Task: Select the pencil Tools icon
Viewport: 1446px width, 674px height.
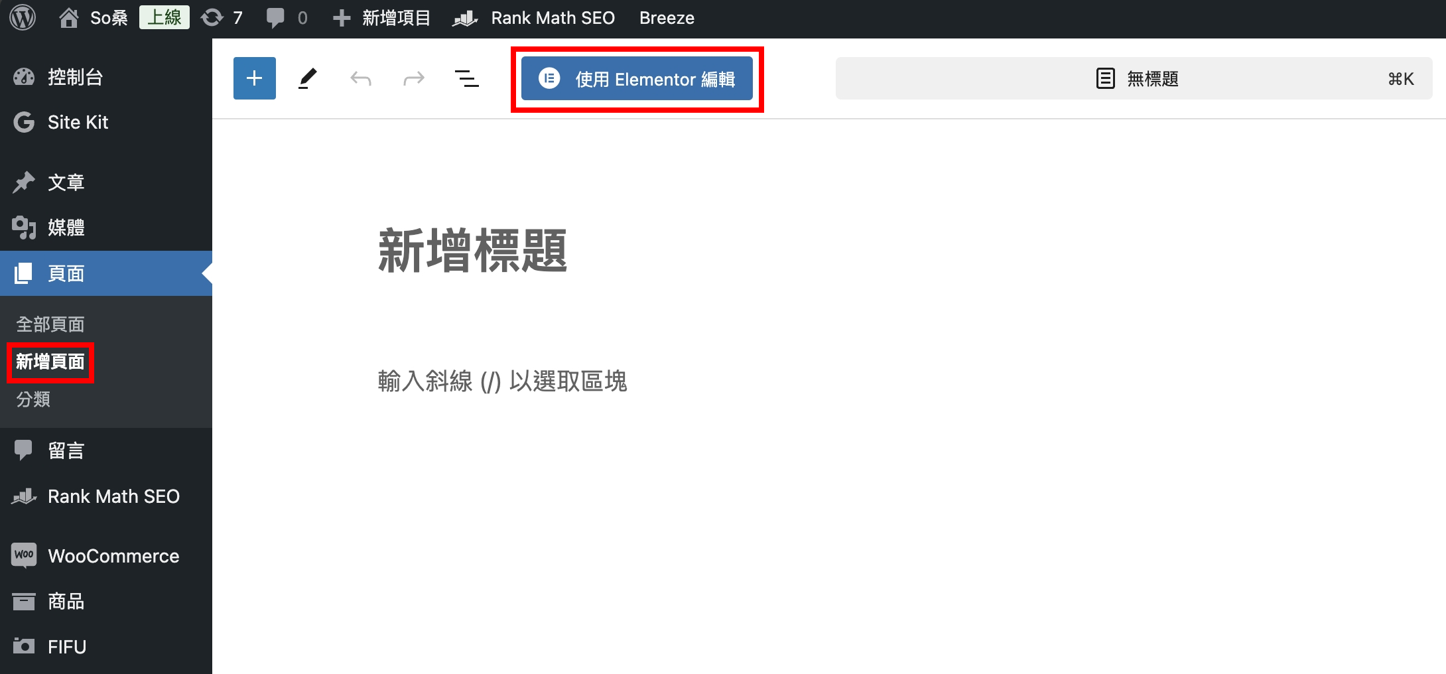Action: (307, 78)
